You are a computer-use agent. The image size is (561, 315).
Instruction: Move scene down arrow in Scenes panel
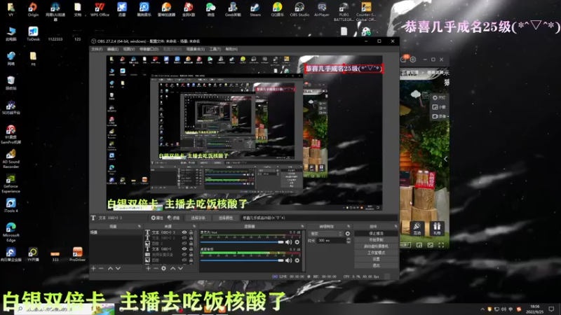pyautogui.click(x=118, y=268)
